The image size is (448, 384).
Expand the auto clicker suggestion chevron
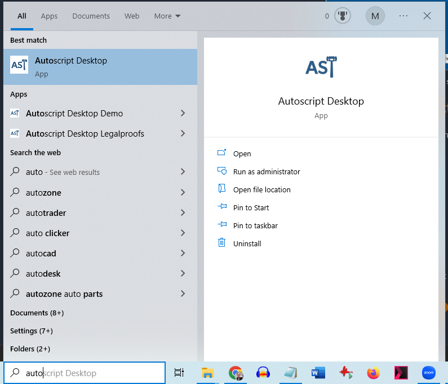(x=183, y=233)
